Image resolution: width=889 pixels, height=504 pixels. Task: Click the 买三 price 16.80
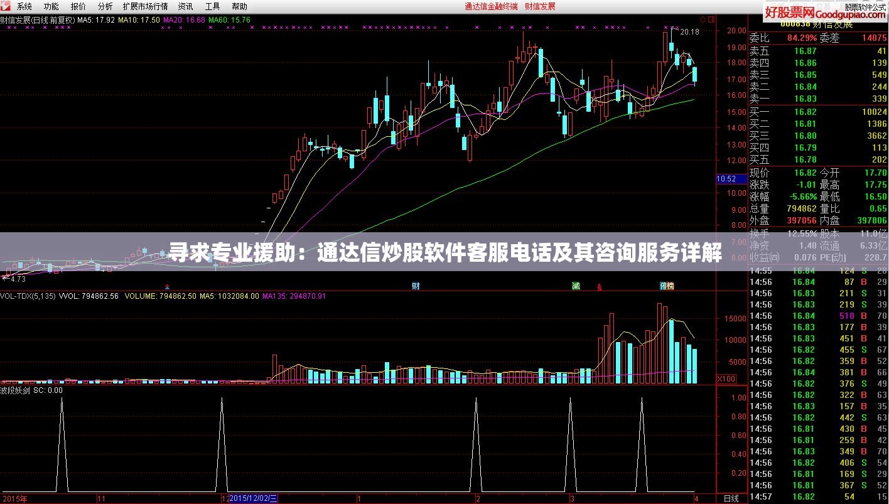pyautogui.click(x=805, y=136)
